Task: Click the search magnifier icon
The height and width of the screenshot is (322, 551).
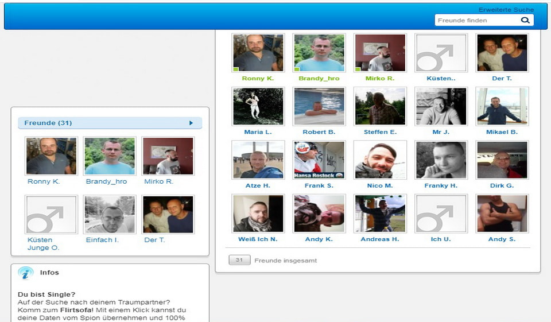Action: coord(525,21)
